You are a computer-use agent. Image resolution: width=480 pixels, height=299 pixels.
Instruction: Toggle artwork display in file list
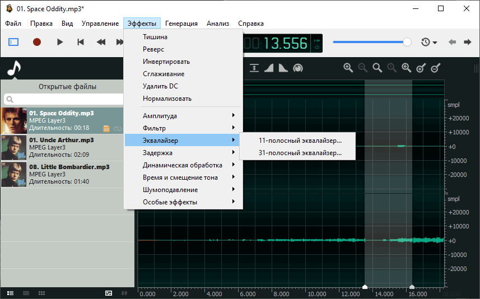coord(109,293)
